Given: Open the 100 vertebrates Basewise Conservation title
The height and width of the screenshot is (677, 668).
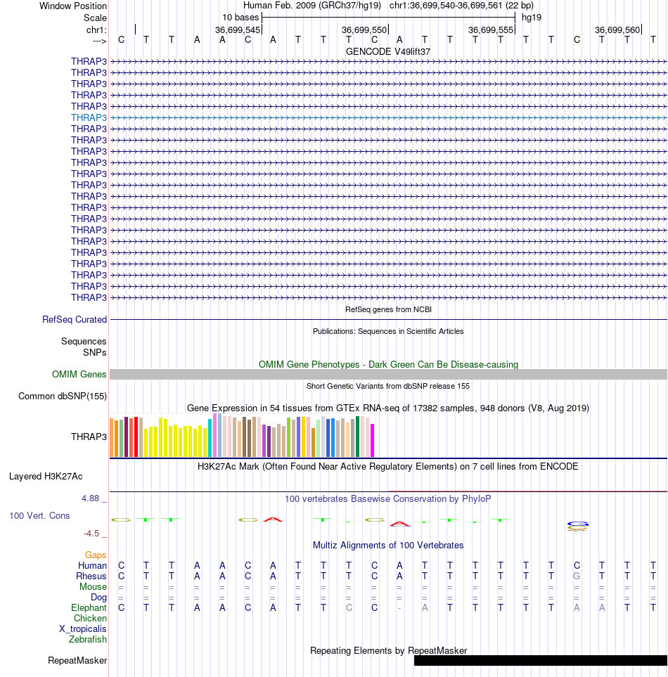Looking at the screenshot, I should pyautogui.click(x=387, y=498).
